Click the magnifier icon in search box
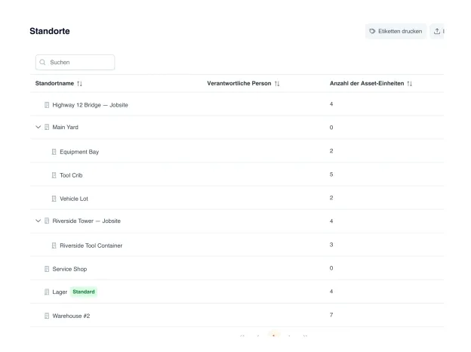This screenshot has height=352, width=471. pyautogui.click(x=43, y=62)
